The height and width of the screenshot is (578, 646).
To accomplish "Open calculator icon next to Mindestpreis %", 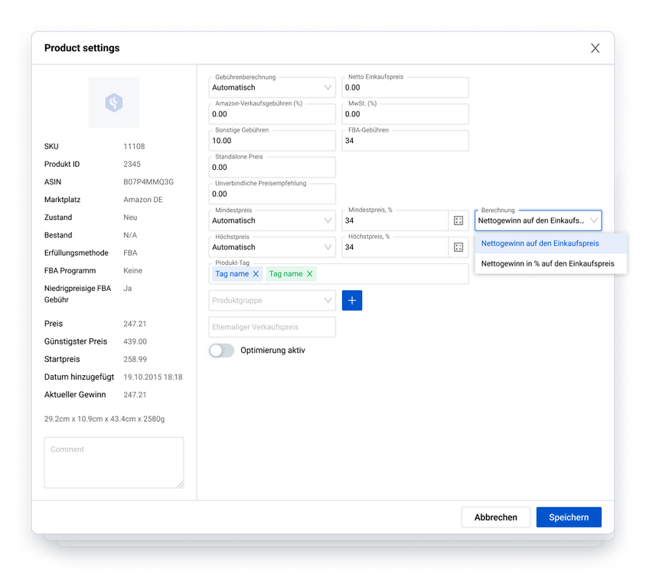I will click(x=458, y=220).
